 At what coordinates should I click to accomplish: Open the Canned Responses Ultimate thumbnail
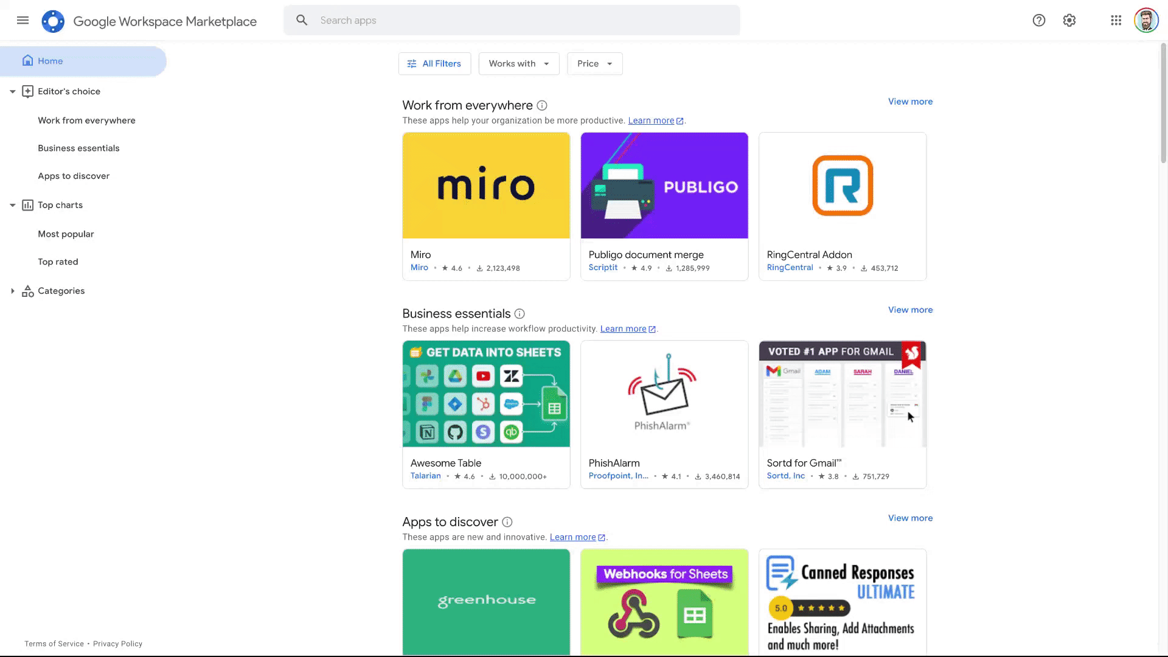843,602
